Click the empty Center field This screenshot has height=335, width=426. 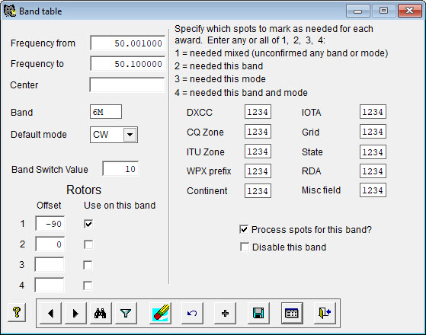tap(127, 85)
